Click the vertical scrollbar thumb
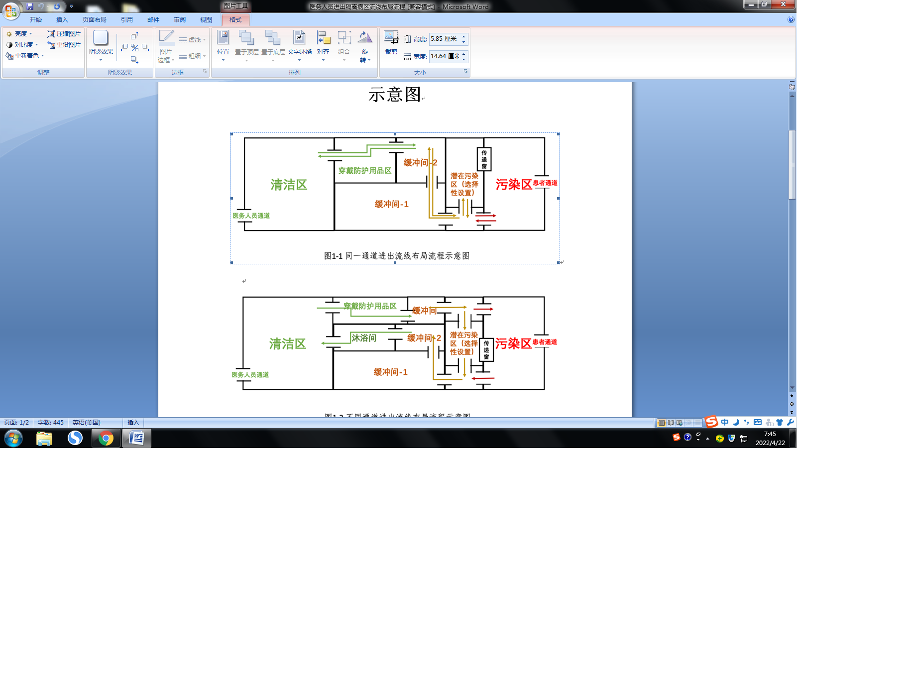 (792, 165)
